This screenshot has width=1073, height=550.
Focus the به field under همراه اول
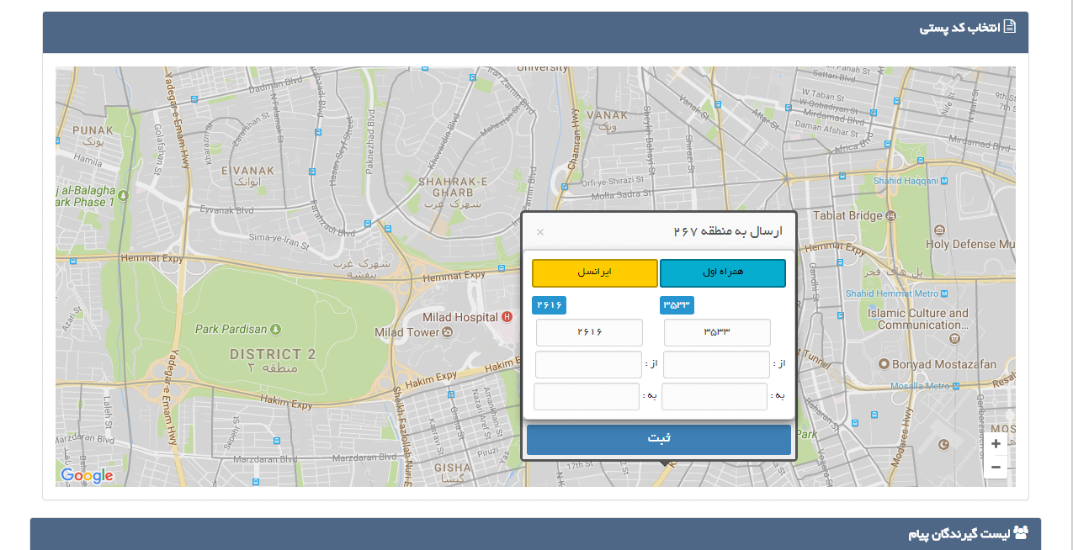coord(714,397)
